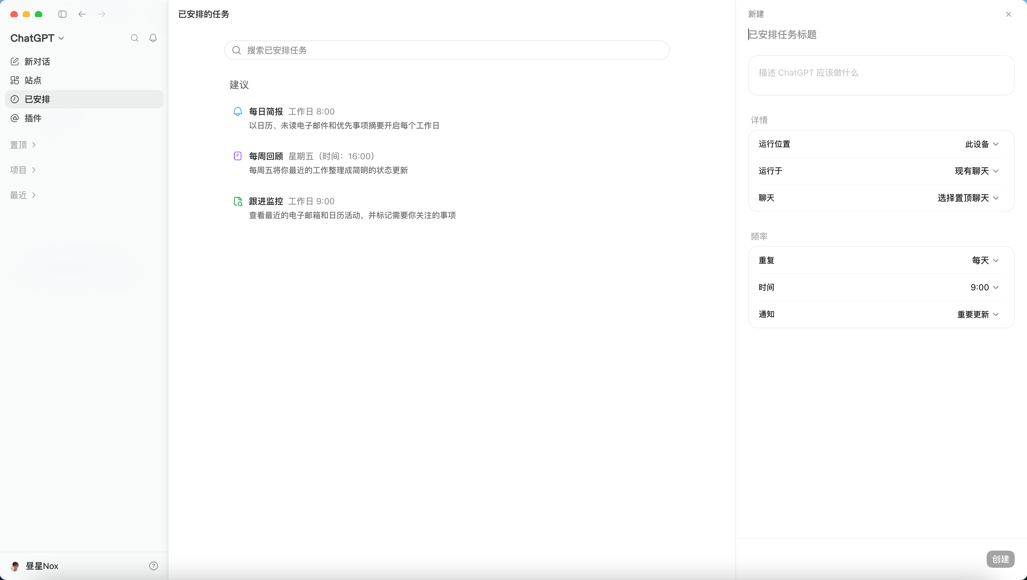1027x580 pixels.
Task: Click the 聊天 row label
Action: click(766, 198)
